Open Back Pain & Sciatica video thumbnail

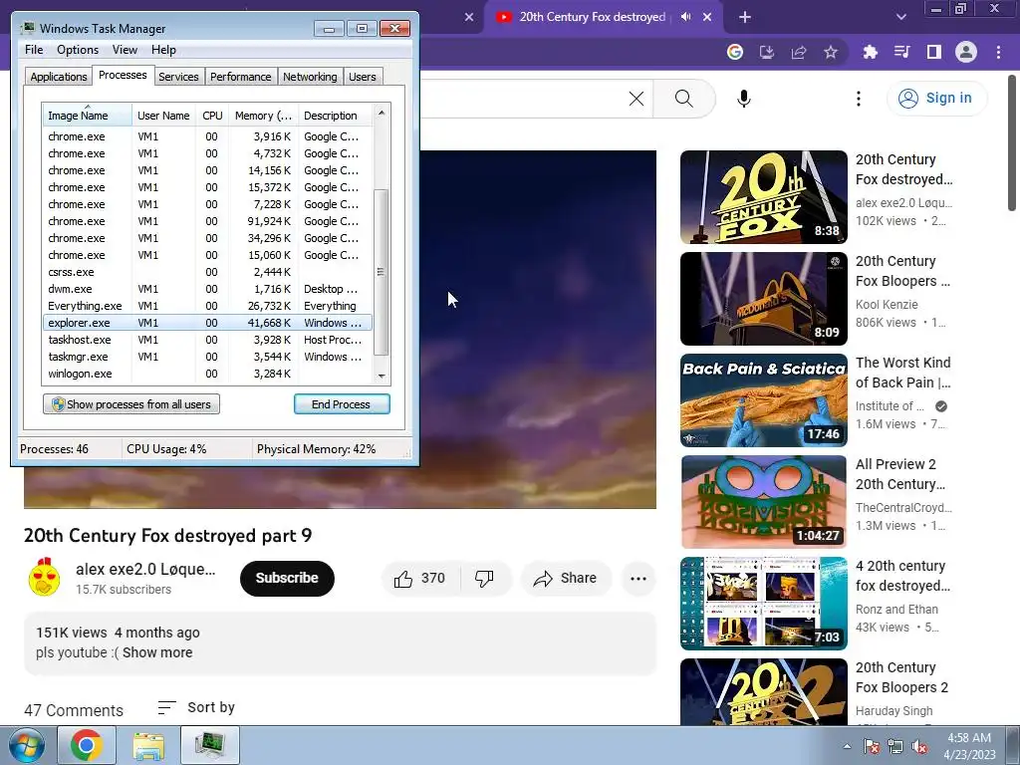tap(764, 400)
